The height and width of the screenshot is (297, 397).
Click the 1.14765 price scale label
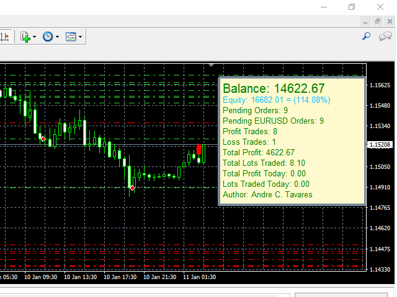tap(380, 208)
